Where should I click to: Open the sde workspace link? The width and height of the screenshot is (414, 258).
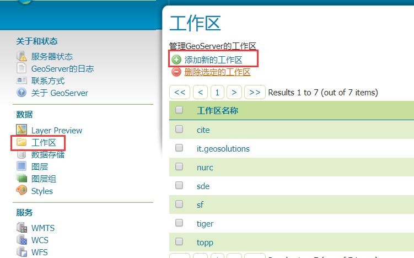(x=203, y=186)
